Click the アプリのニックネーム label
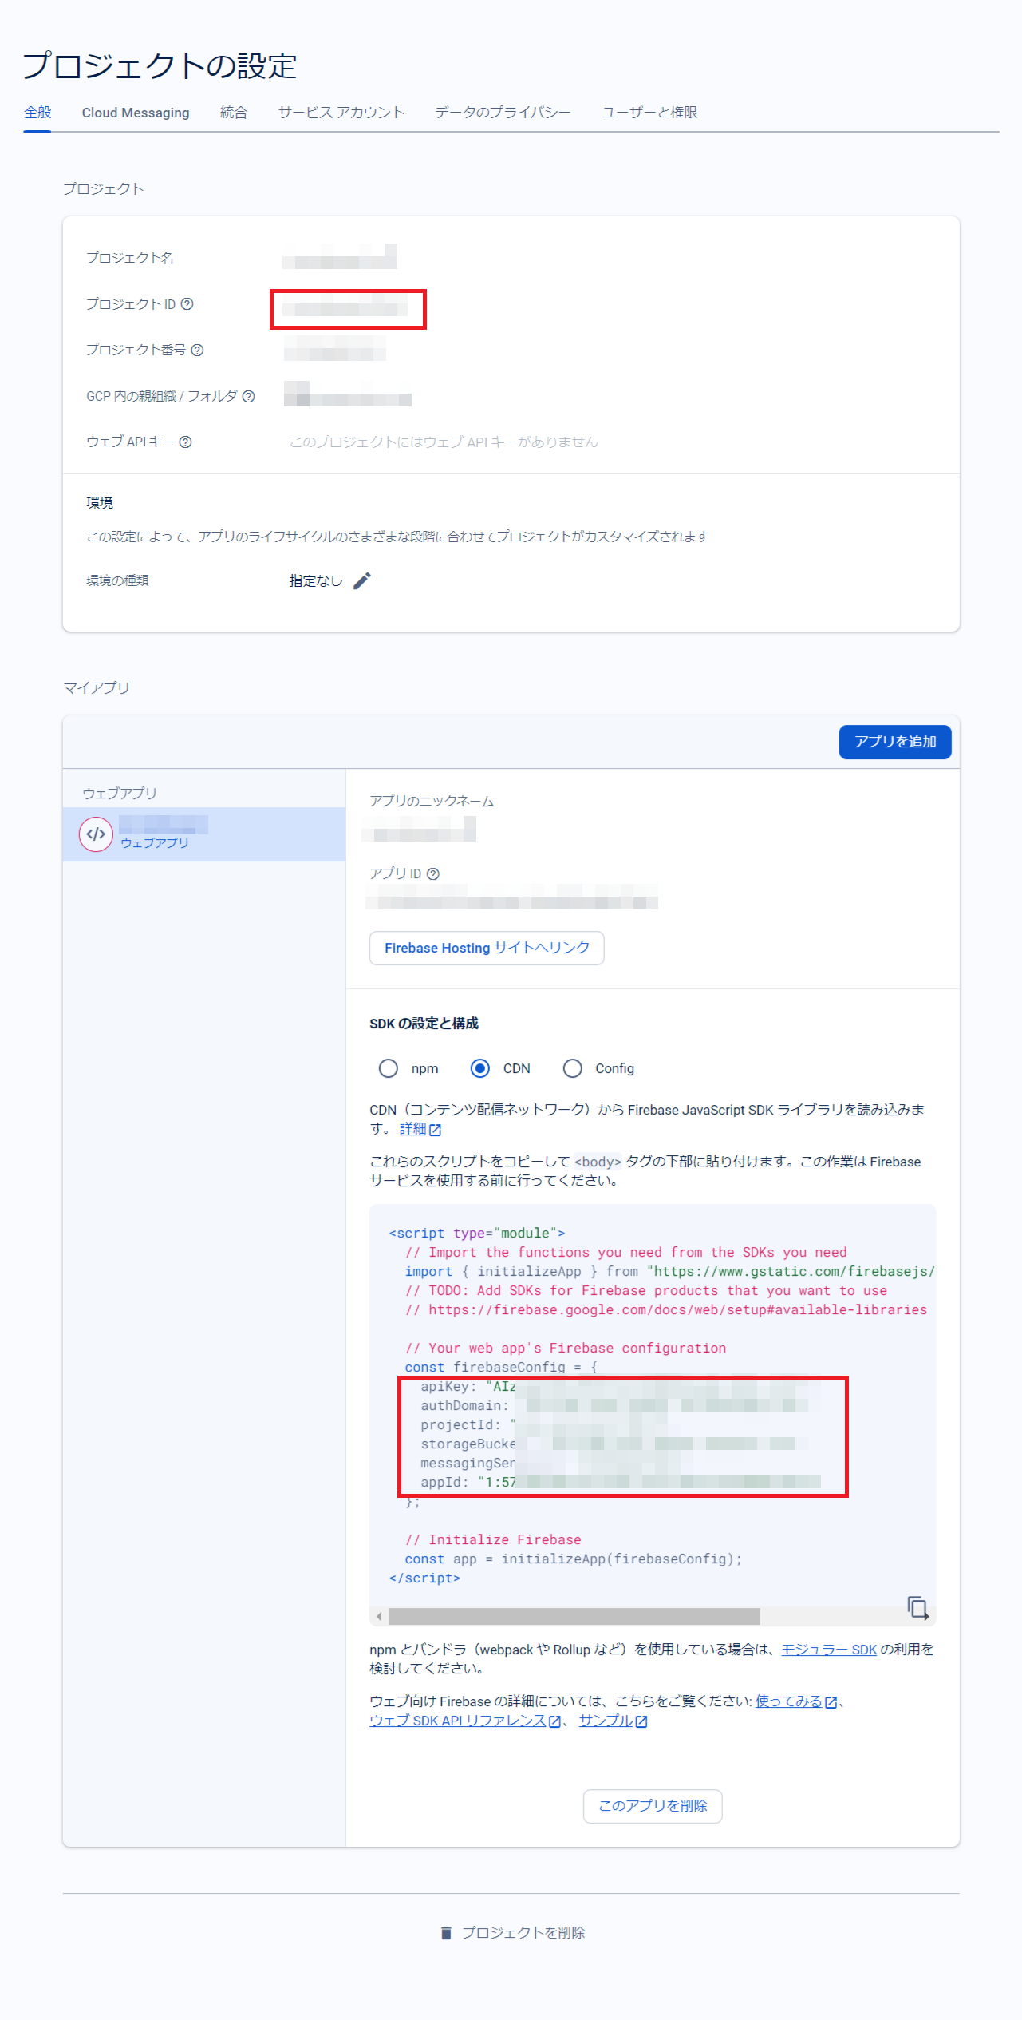 (x=432, y=801)
